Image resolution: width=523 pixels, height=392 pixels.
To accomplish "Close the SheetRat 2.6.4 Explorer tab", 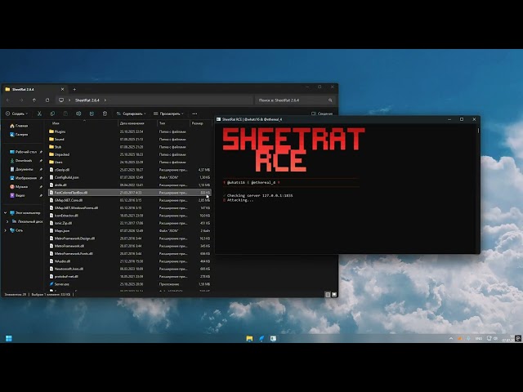I will [62, 89].
